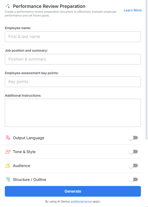This screenshot has width=148, height=207.
Task: Enable the Output Language toggle
Action: [133, 138]
